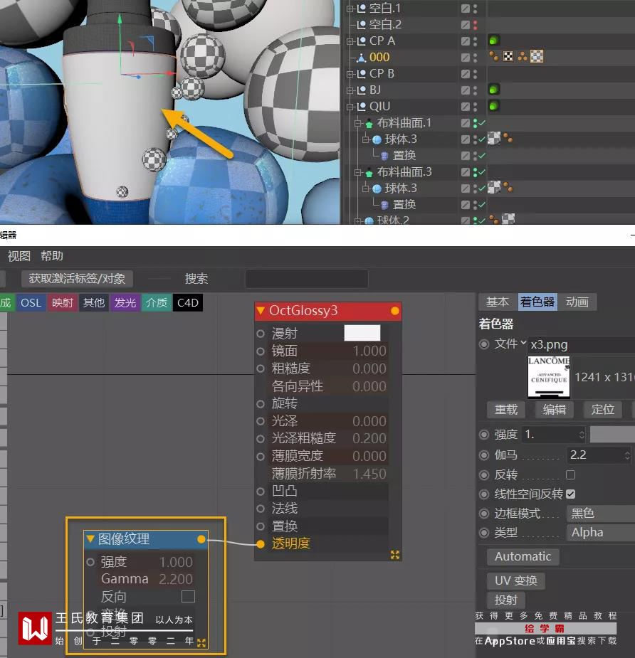
Task: Click the green tag on the QIU object
Action: point(493,106)
